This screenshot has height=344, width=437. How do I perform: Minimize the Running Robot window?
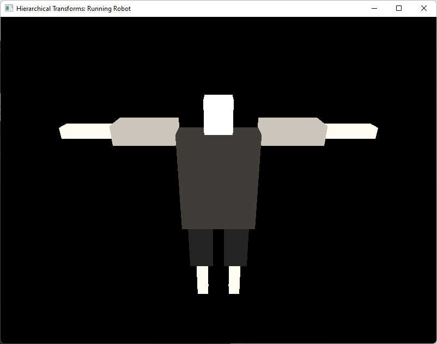point(374,8)
